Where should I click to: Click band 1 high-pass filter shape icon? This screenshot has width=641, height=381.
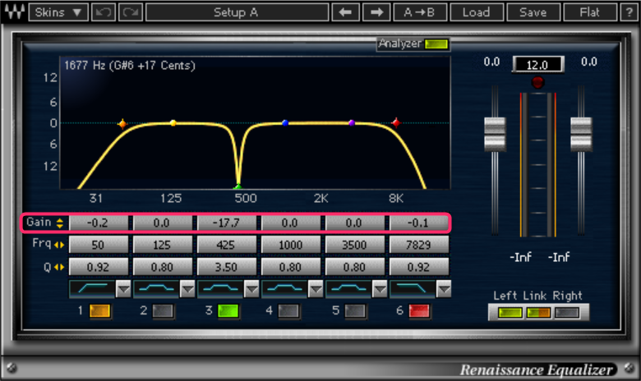[x=92, y=289]
